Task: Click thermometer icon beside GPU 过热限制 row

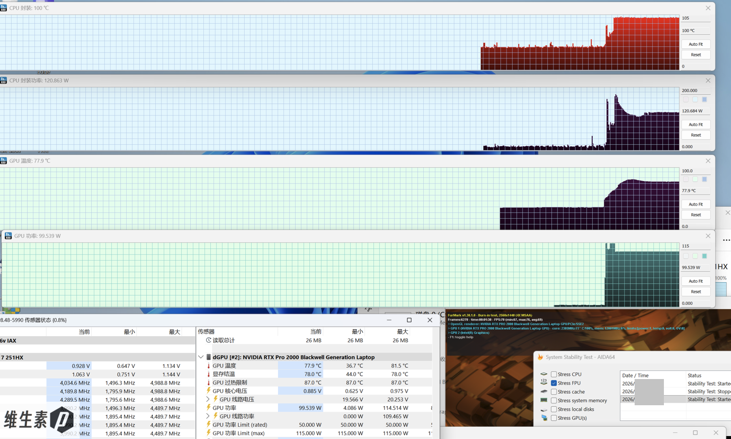Action: [208, 383]
